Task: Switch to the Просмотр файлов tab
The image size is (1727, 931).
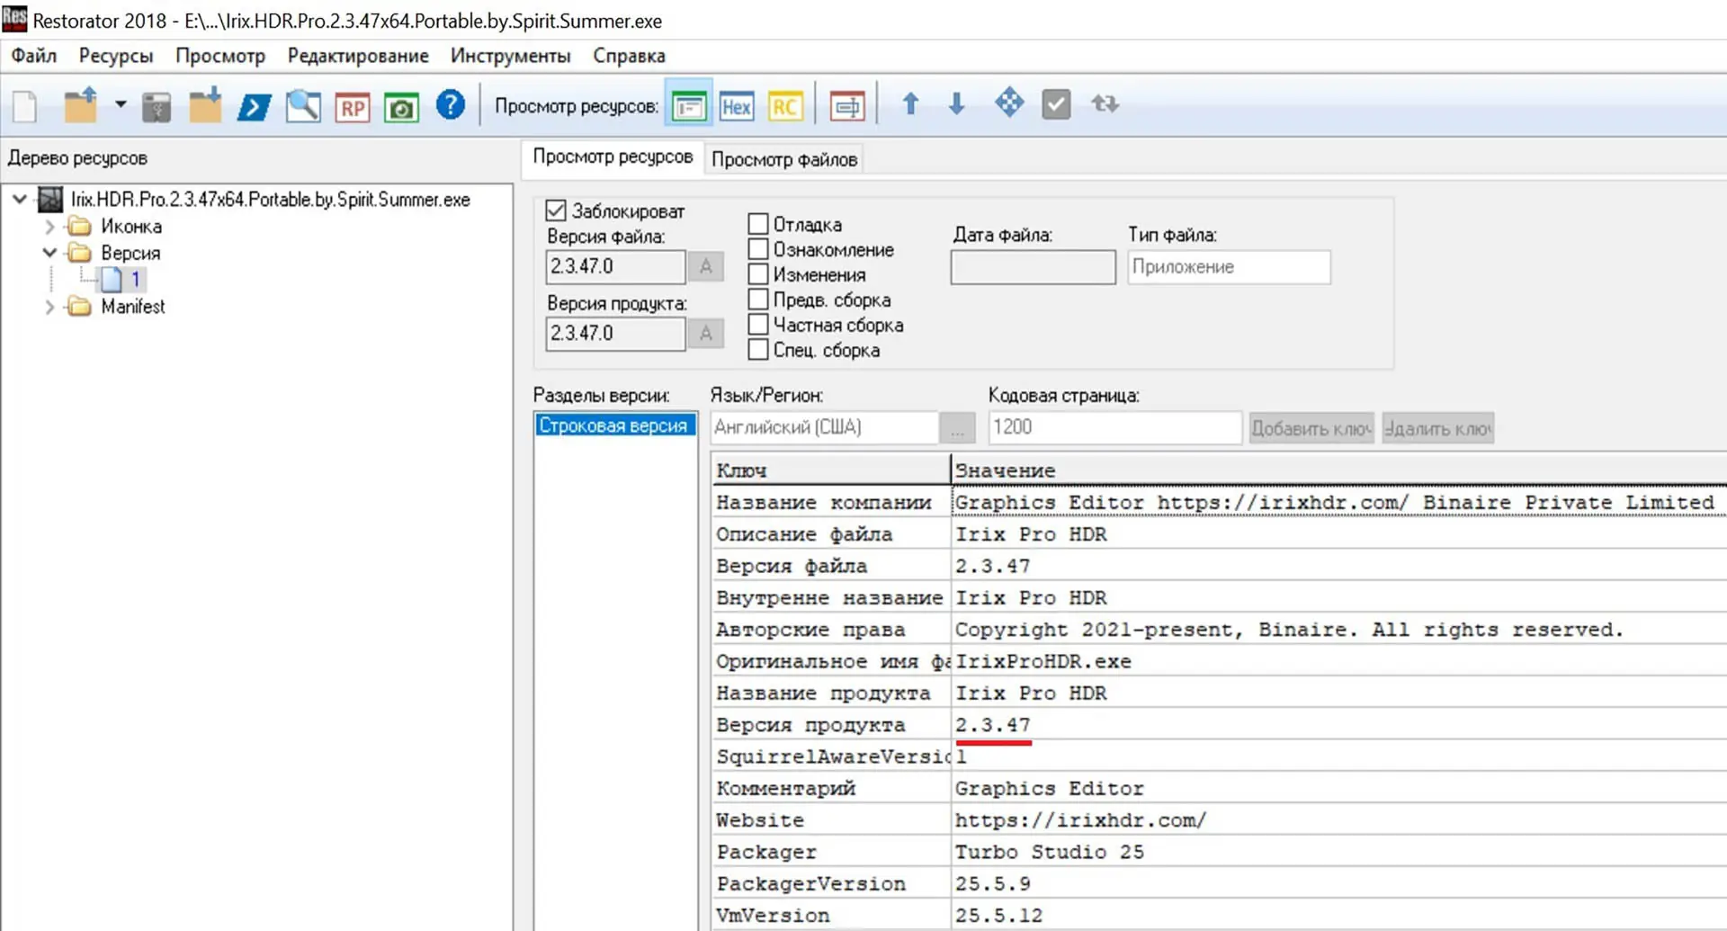Action: tap(783, 158)
